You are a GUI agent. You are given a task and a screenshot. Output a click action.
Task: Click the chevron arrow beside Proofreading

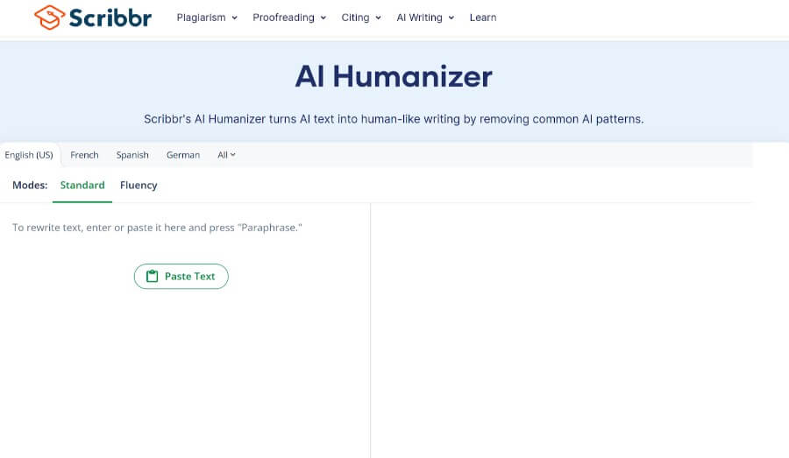323,18
